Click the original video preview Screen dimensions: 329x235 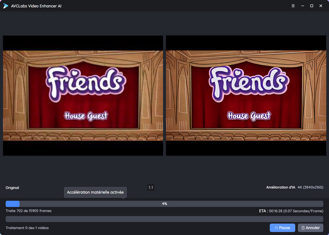[x=83, y=96]
